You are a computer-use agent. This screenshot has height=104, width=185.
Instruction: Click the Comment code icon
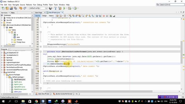click(x=111, y=16)
